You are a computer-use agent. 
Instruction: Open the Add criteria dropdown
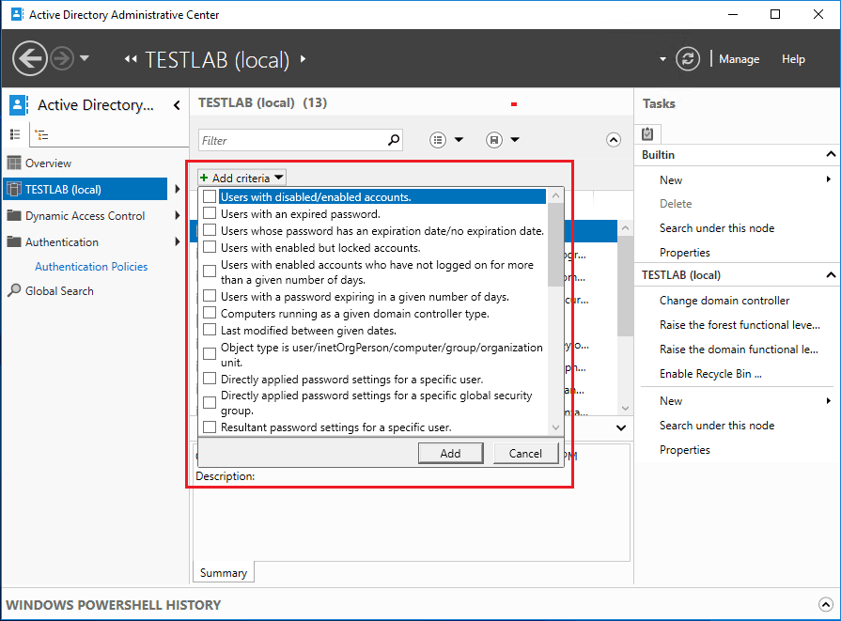pyautogui.click(x=241, y=177)
